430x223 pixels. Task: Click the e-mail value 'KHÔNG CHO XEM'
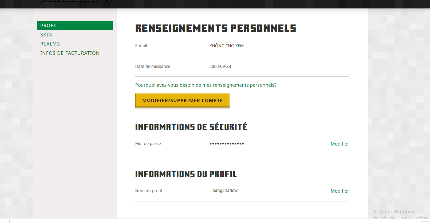click(226, 46)
